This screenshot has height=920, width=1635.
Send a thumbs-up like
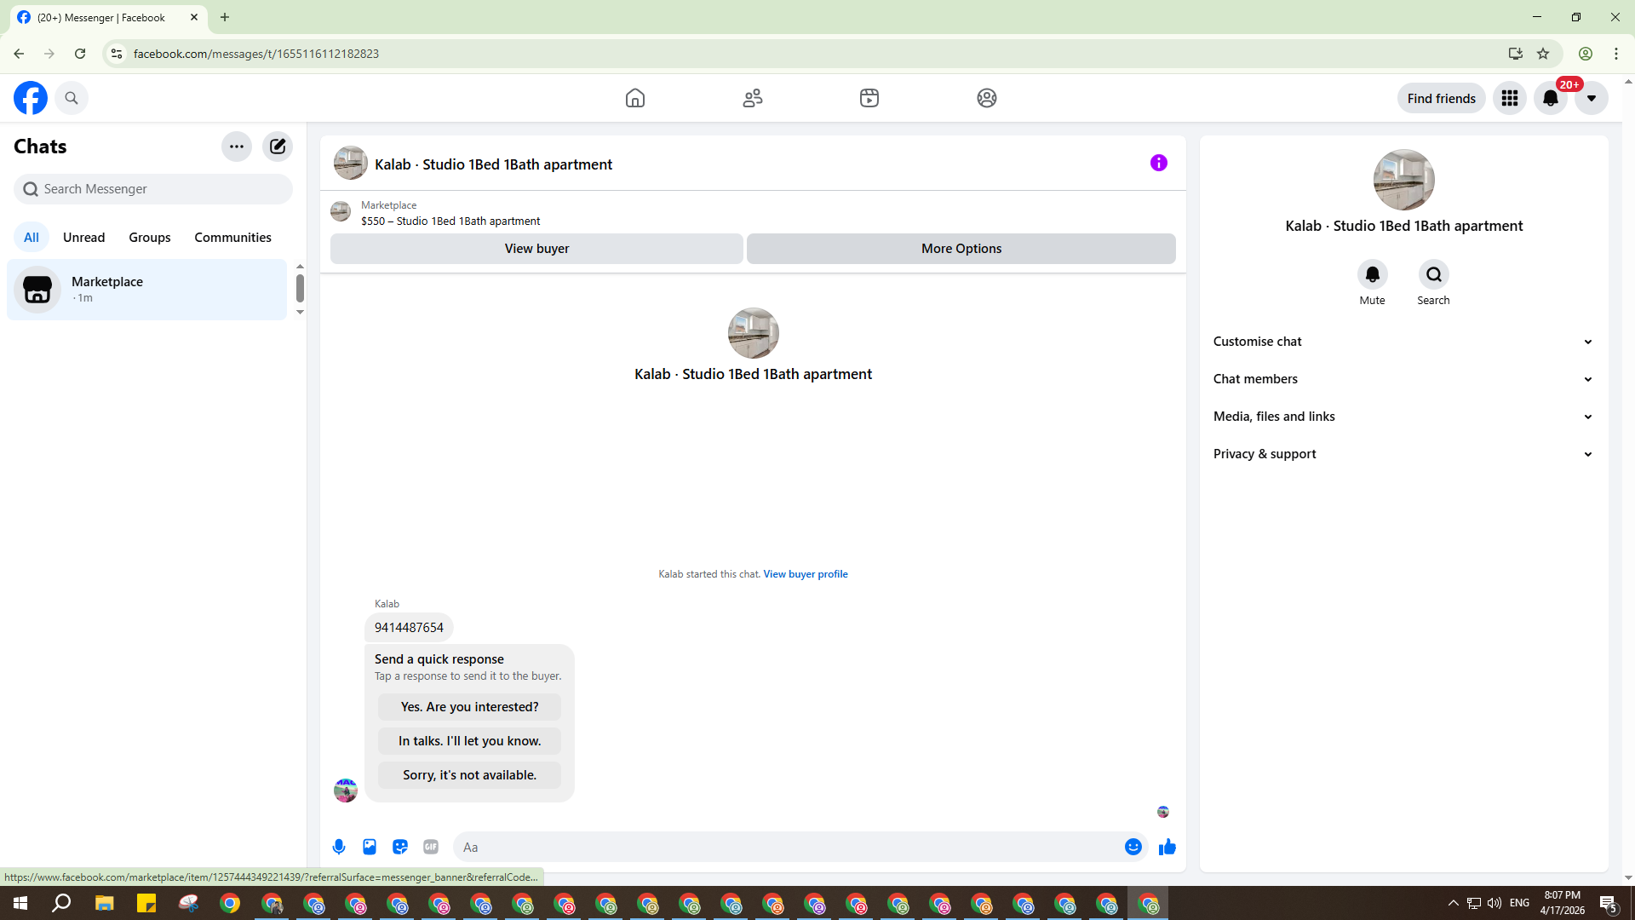pos(1167,847)
